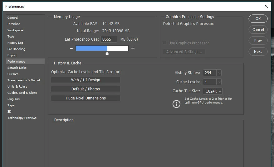
Task: Click the blue portion of memory bar
Action: click(91, 48)
